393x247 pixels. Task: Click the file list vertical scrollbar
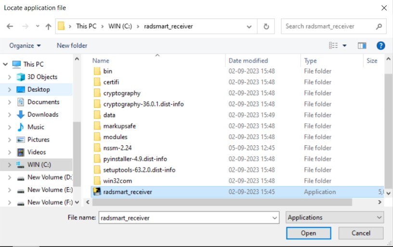click(x=388, y=130)
